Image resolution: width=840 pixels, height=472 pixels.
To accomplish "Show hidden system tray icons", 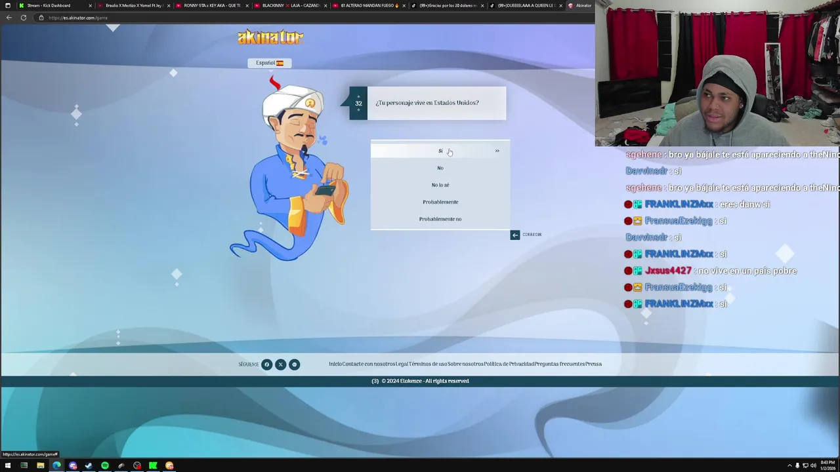I will pos(789,465).
